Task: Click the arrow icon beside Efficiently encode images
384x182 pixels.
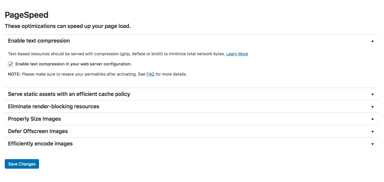Action: point(373,144)
